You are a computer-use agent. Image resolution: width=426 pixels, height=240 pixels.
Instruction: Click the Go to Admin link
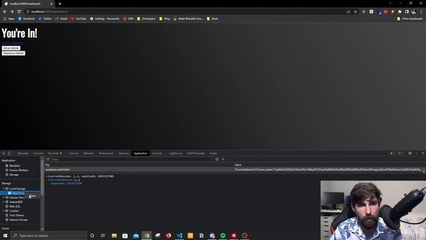click(12, 43)
